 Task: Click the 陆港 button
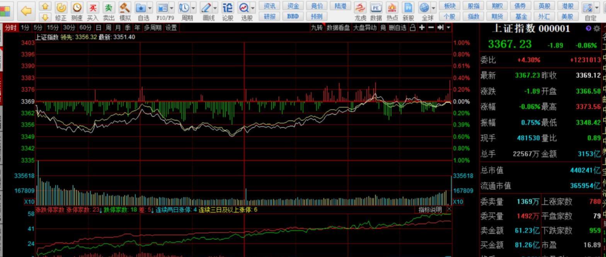tap(341, 6)
